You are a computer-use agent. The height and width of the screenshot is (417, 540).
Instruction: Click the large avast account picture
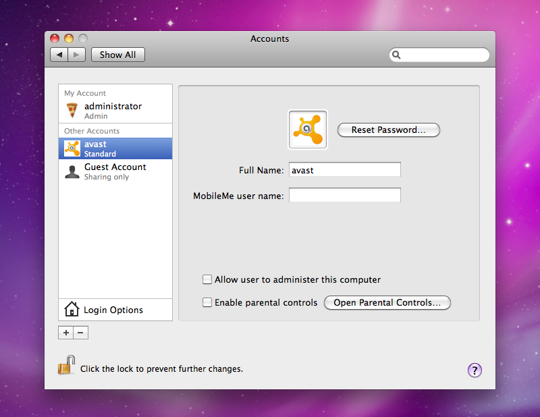tap(308, 130)
